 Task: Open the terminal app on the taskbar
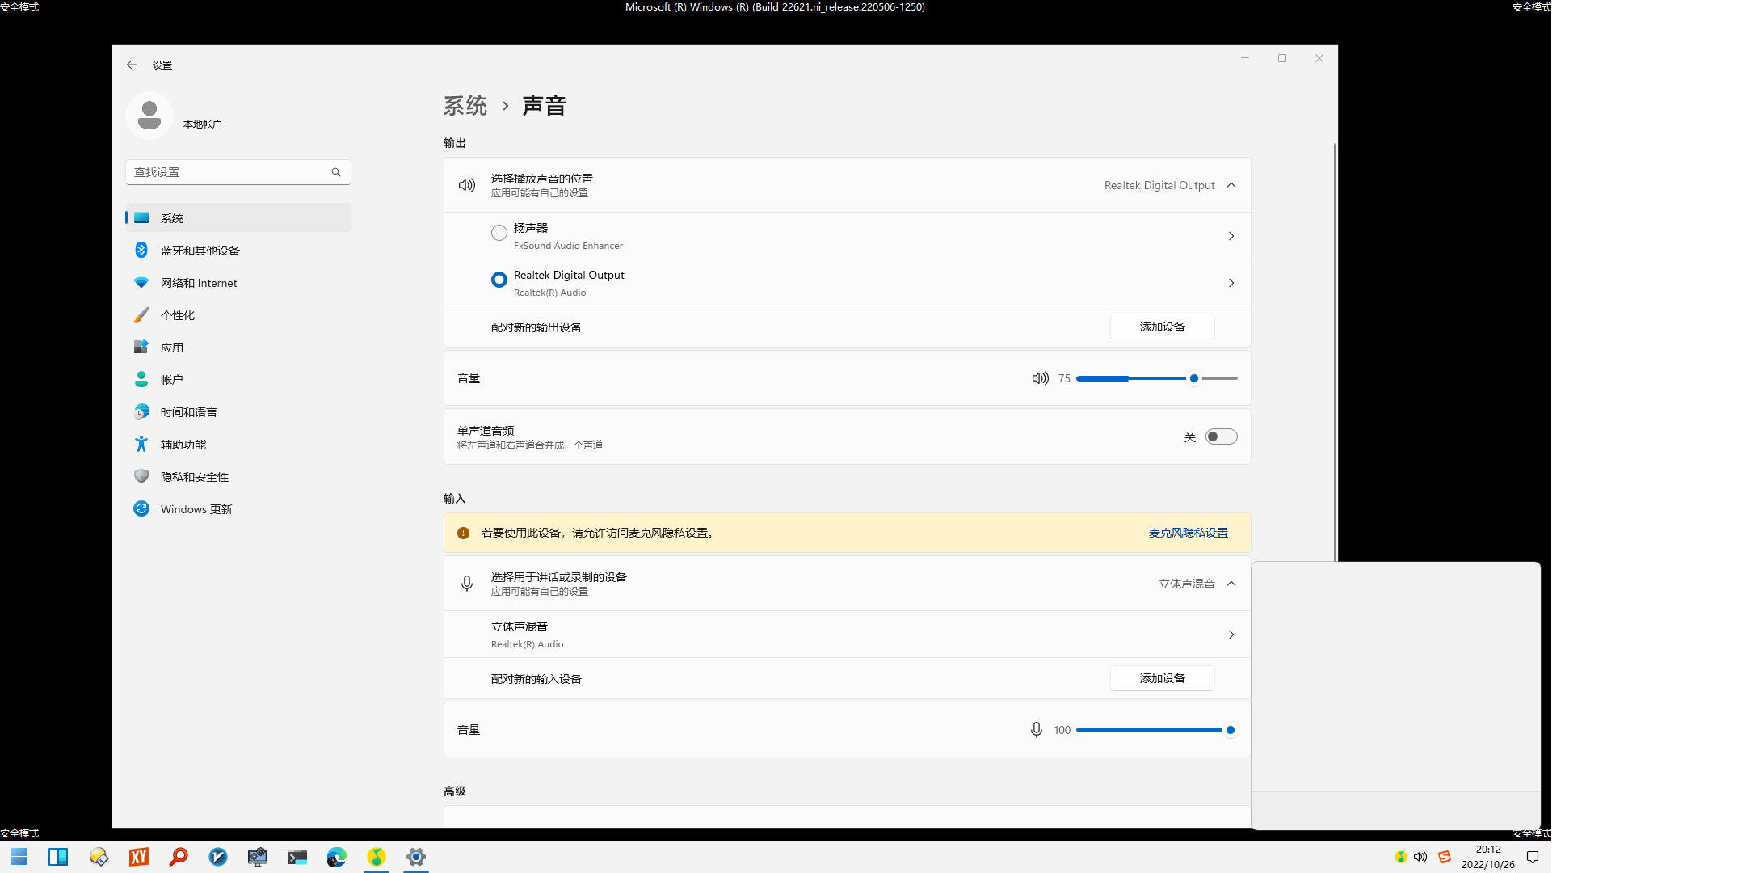(x=297, y=857)
